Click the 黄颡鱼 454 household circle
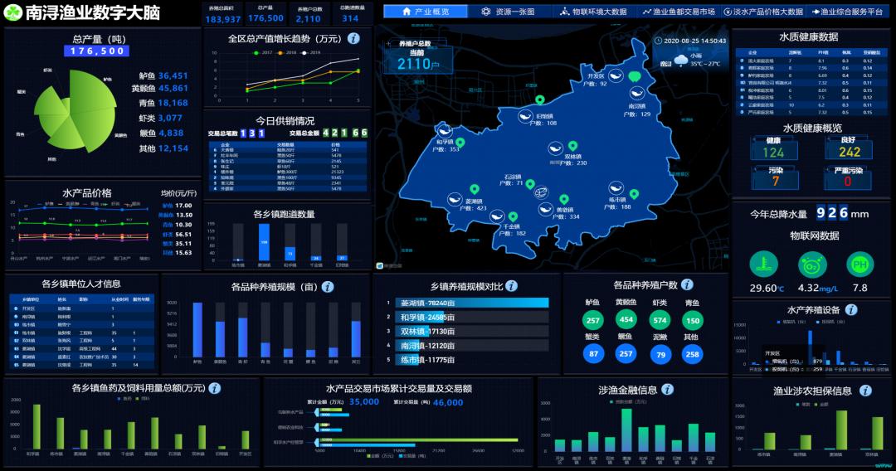Screen dimensions: 896x471 coord(626,320)
